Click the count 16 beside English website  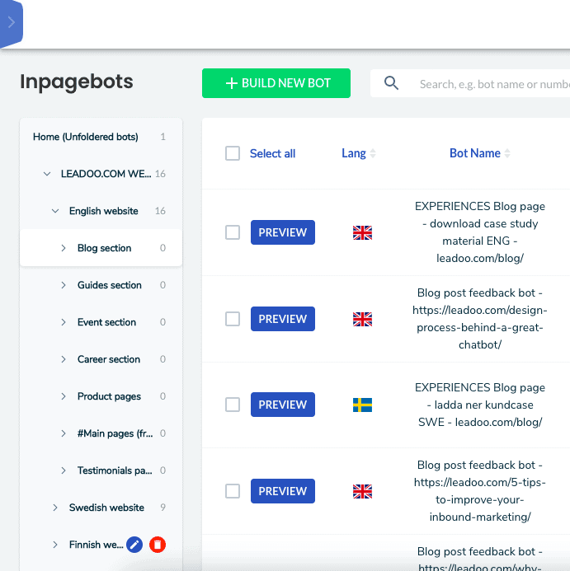tap(160, 211)
